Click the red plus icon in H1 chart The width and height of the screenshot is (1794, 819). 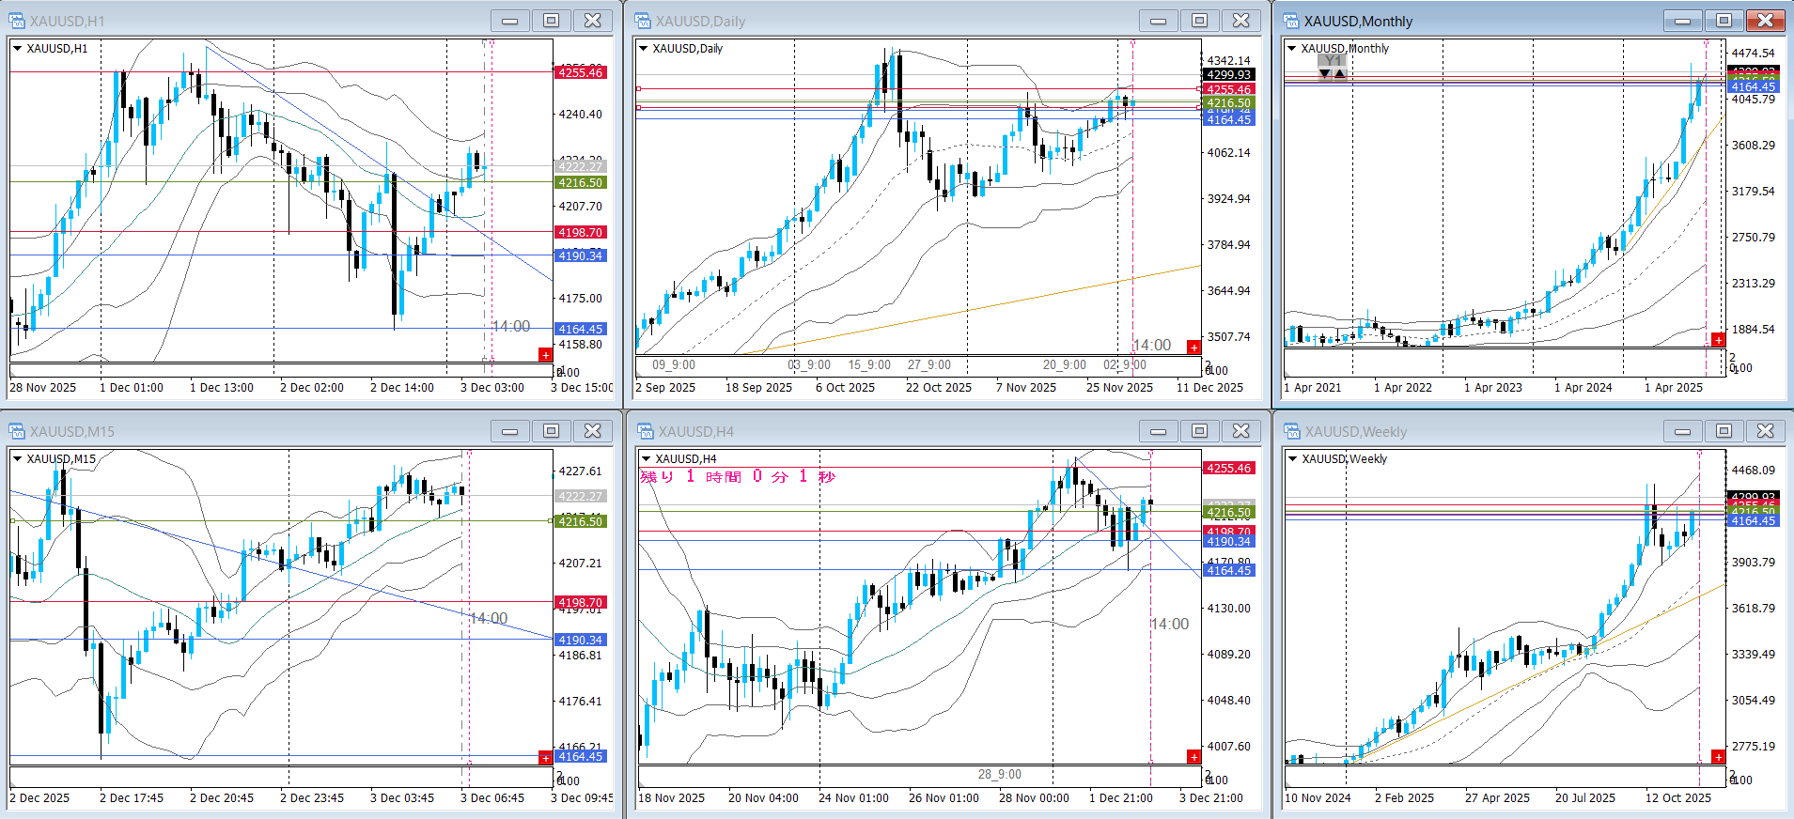tap(545, 354)
